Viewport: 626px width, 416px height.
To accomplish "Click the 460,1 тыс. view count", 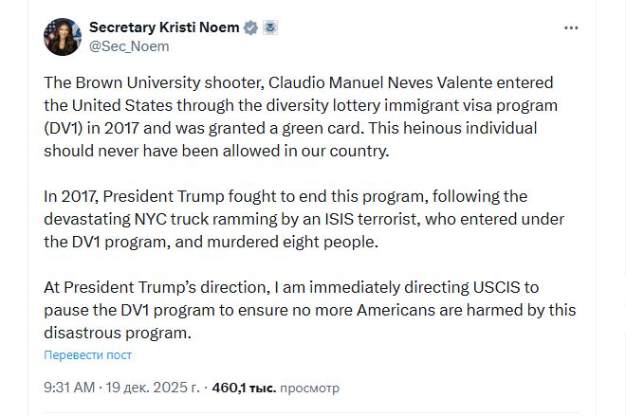I will point(243,388).
